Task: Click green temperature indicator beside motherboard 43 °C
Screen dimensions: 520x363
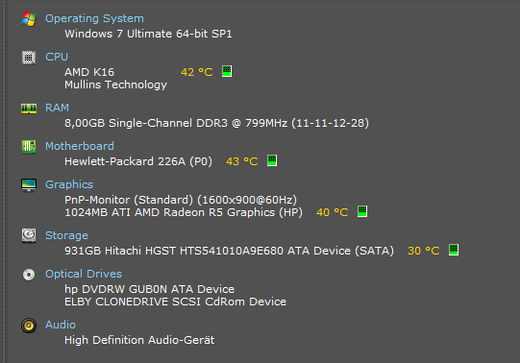Action: click(x=272, y=160)
